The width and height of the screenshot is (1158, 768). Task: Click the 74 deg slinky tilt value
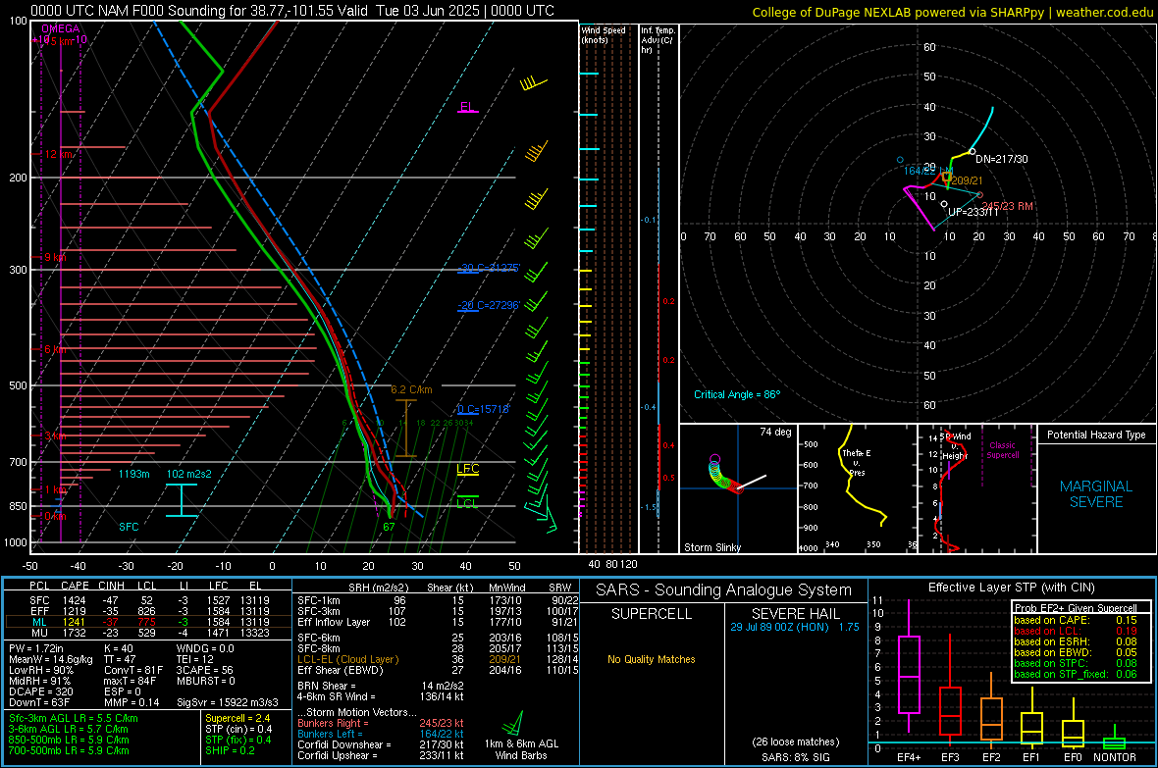(775, 432)
